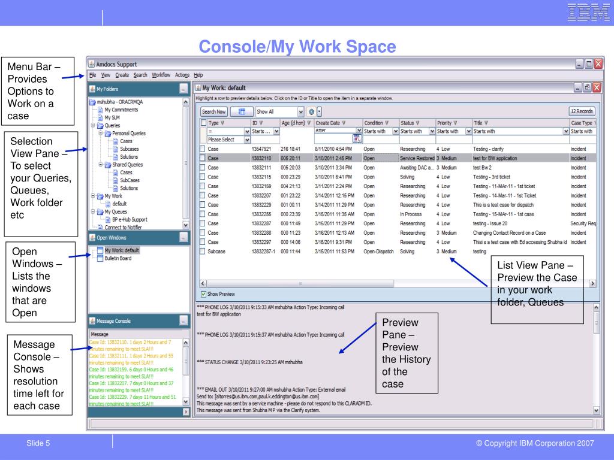Screen dimensions: 614x460
Task: Click horizontal scrollbar thumb of case list
Action: click(x=300, y=283)
